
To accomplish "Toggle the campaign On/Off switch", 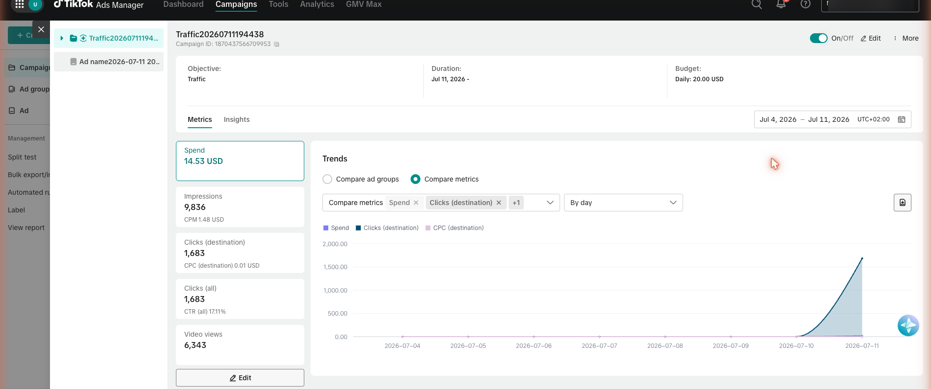I will pyautogui.click(x=818, y=38).
